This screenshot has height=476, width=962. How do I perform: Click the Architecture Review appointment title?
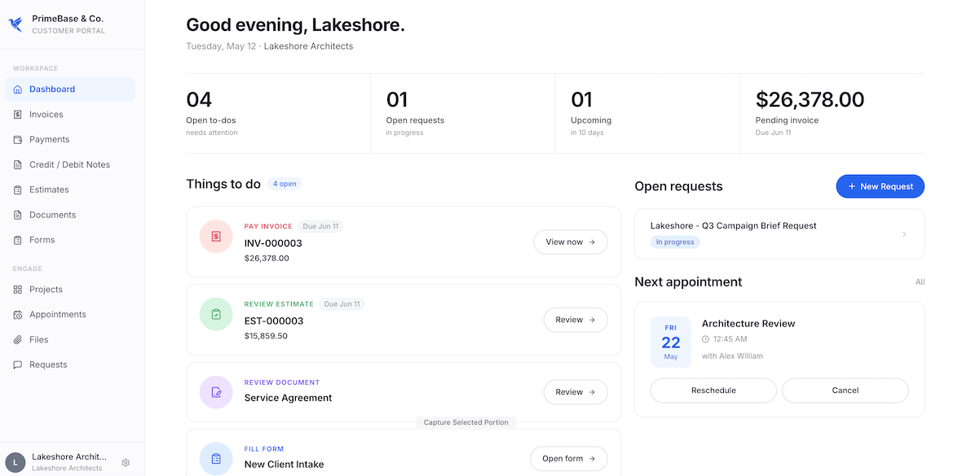click(748, 324)
